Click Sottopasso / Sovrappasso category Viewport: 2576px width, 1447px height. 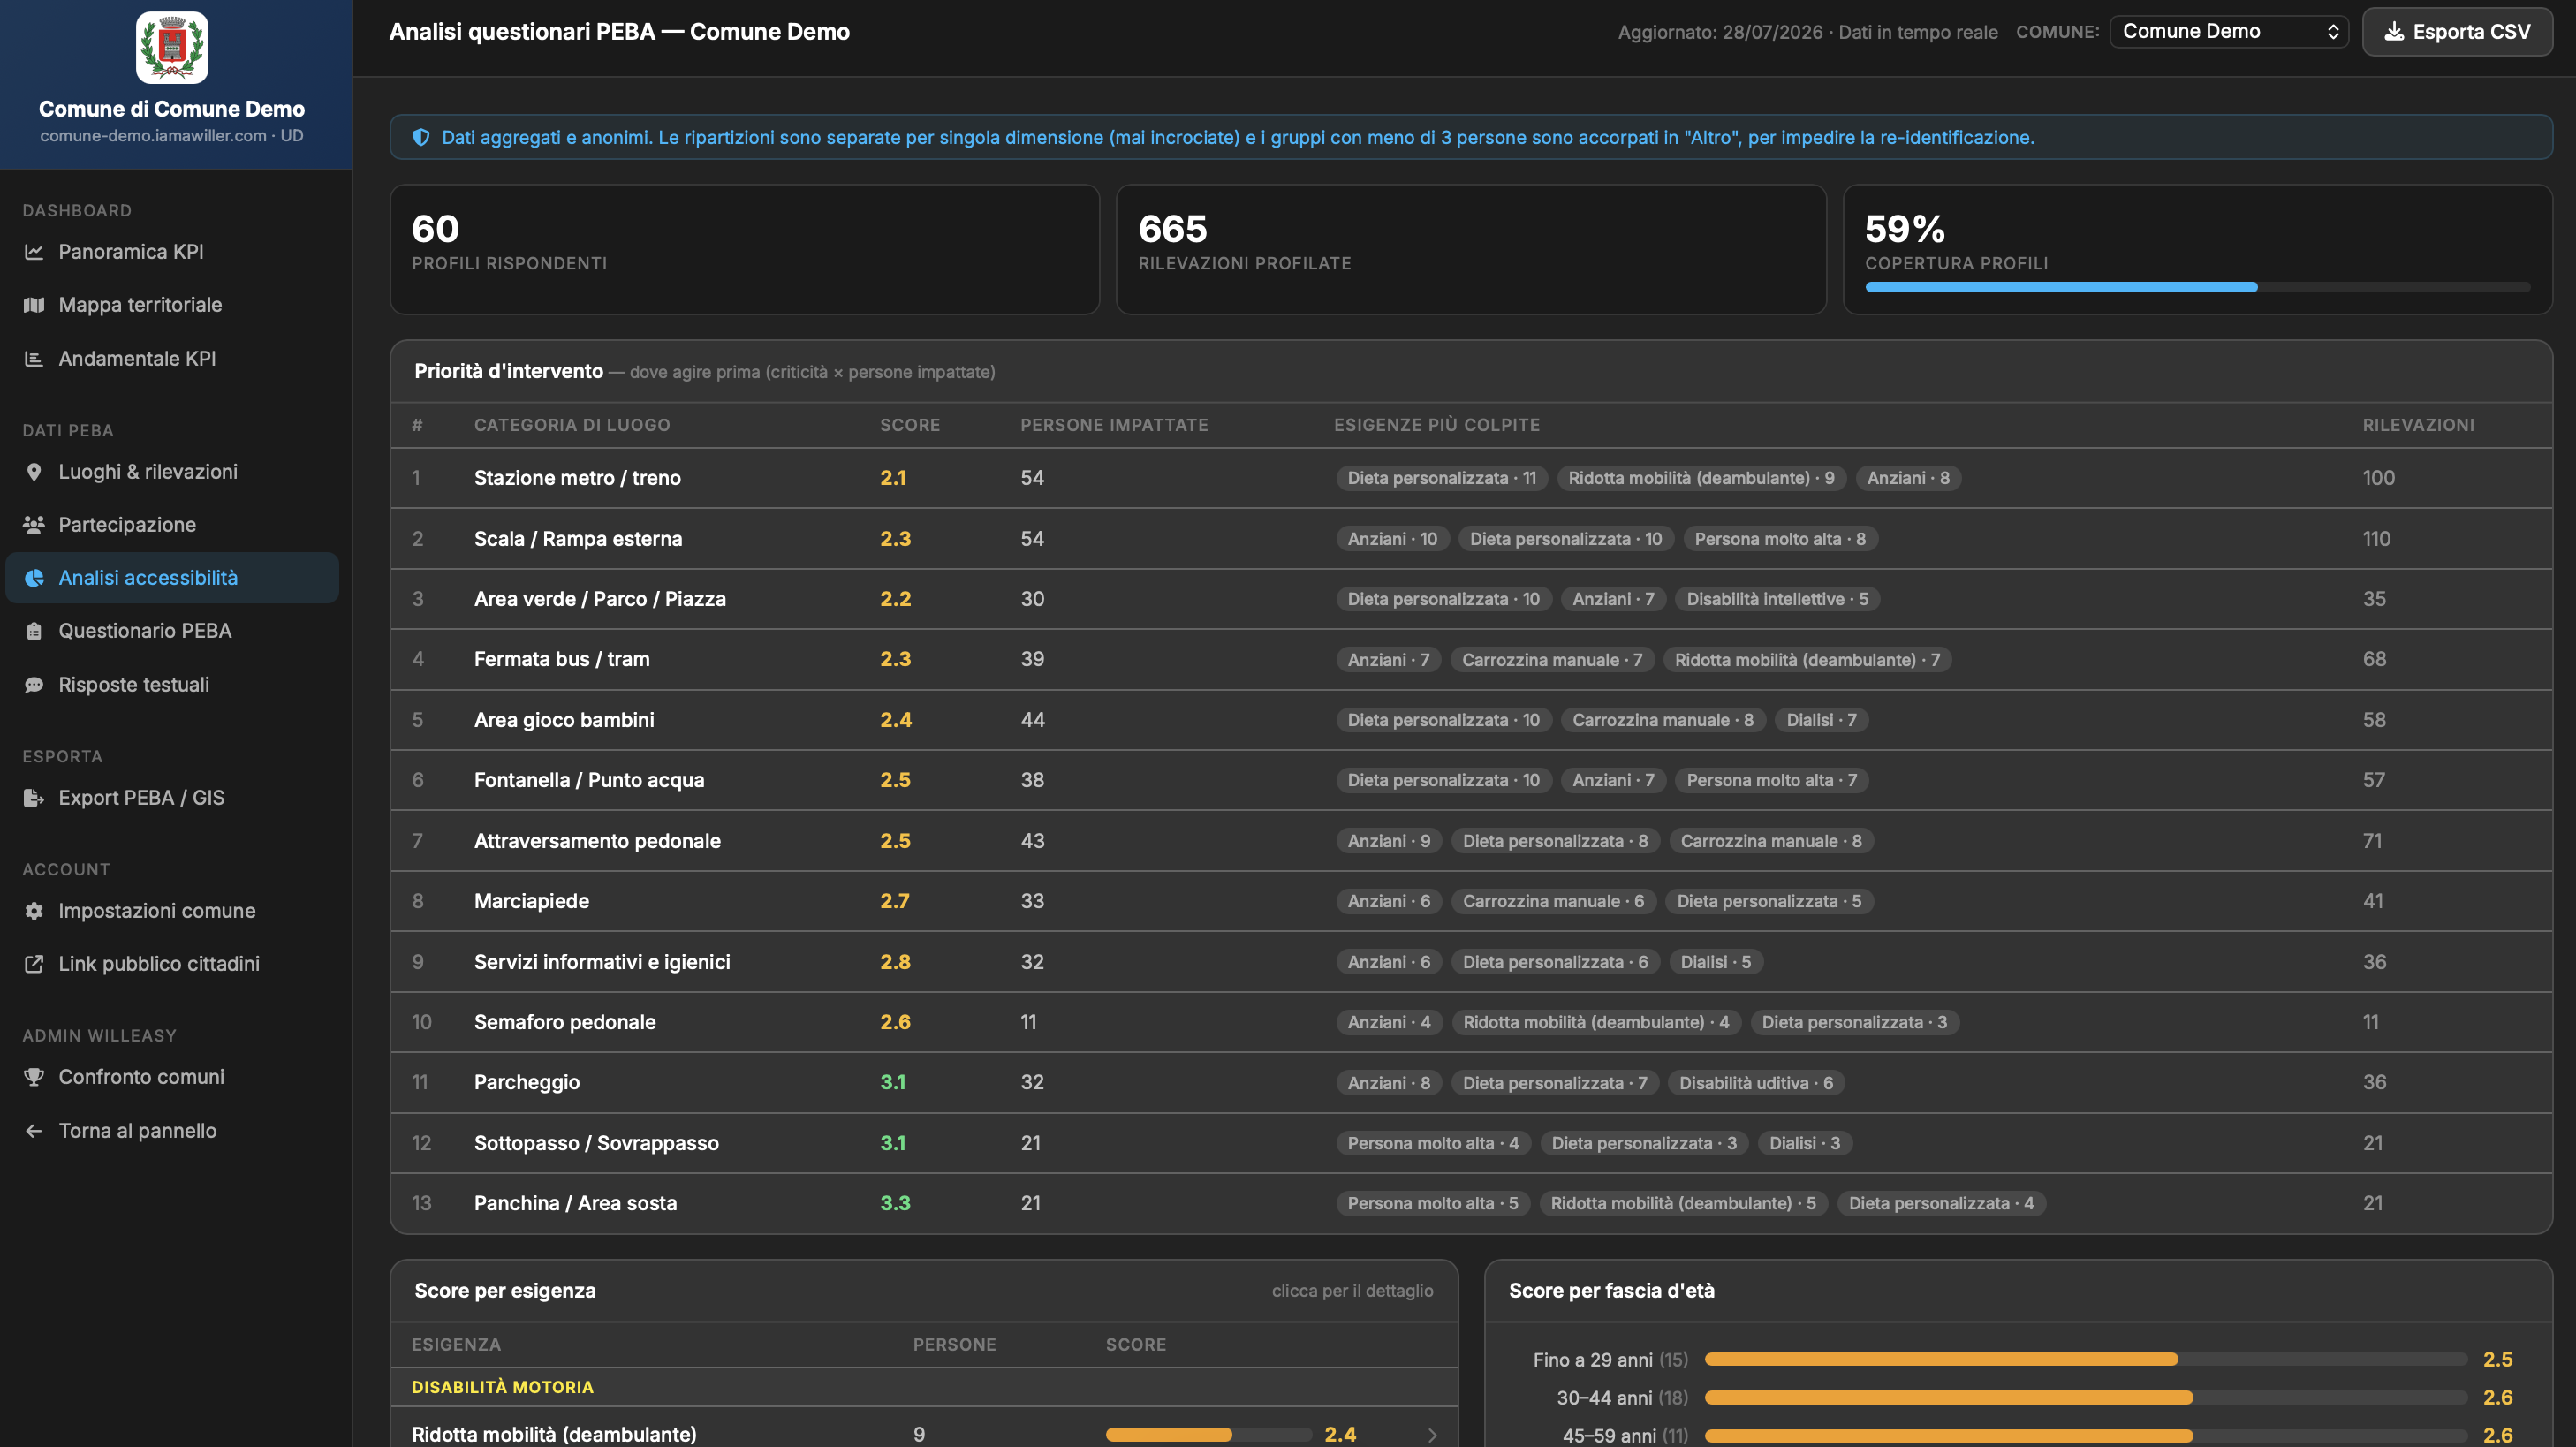click(596, 1143)
